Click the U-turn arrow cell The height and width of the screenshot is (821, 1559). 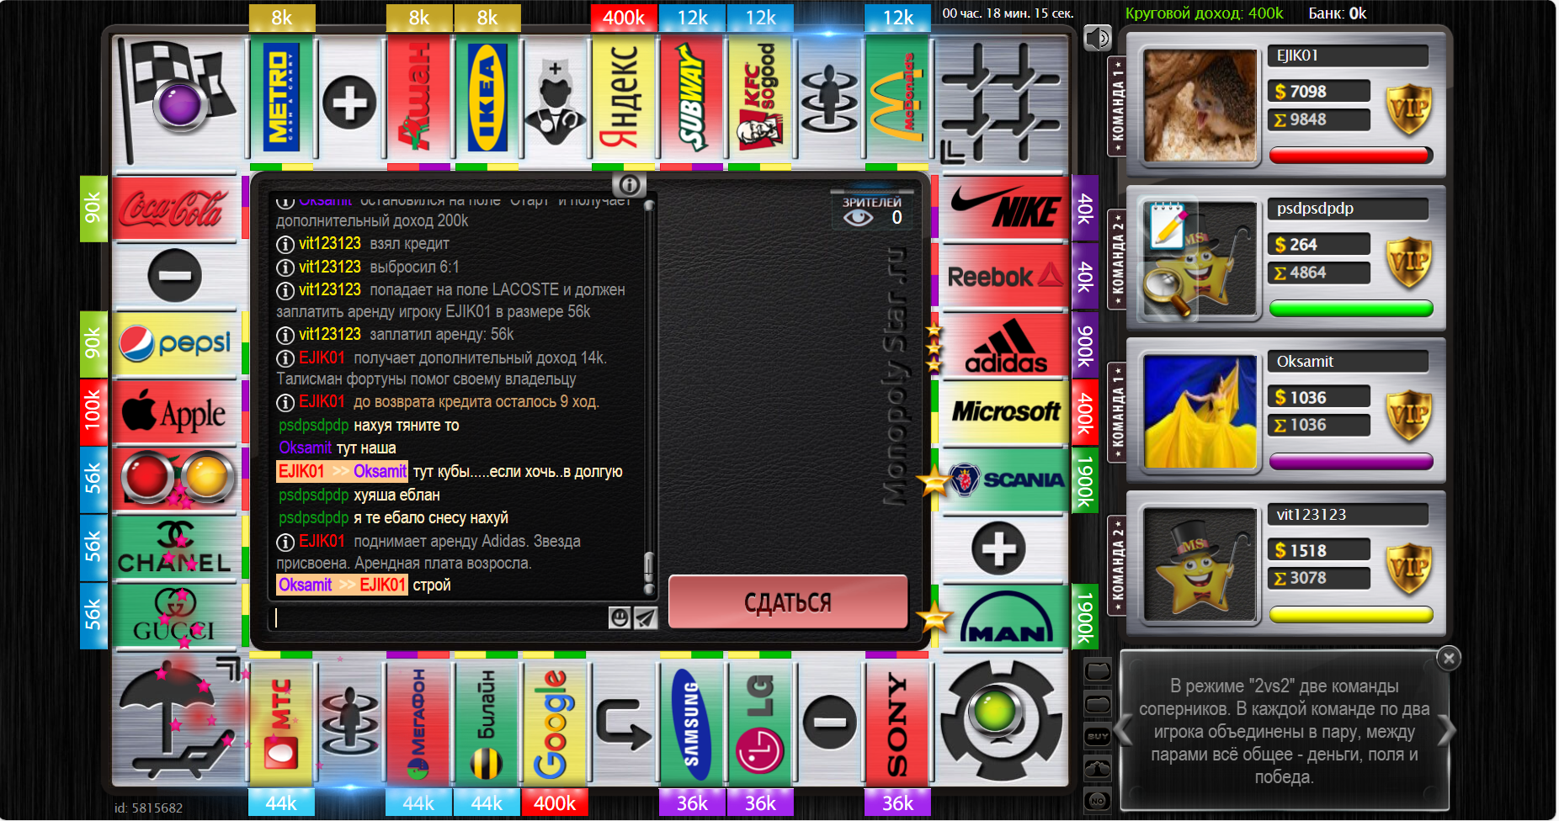coord(624,724)
